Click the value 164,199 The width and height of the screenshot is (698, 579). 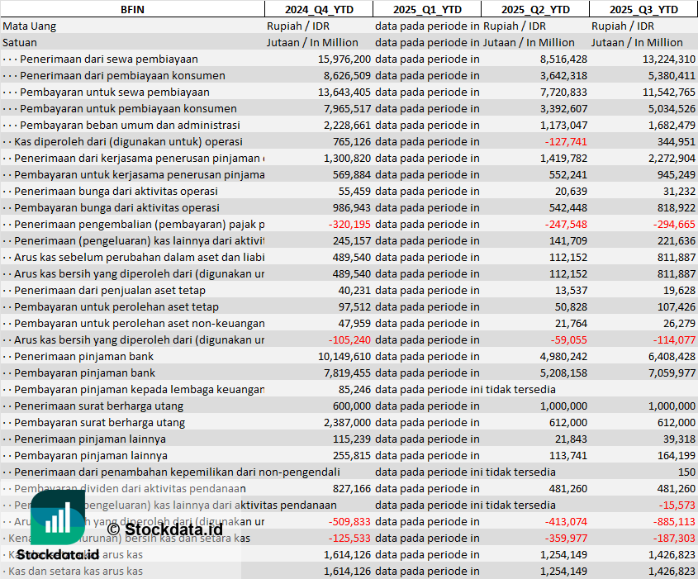click(677, 456)
